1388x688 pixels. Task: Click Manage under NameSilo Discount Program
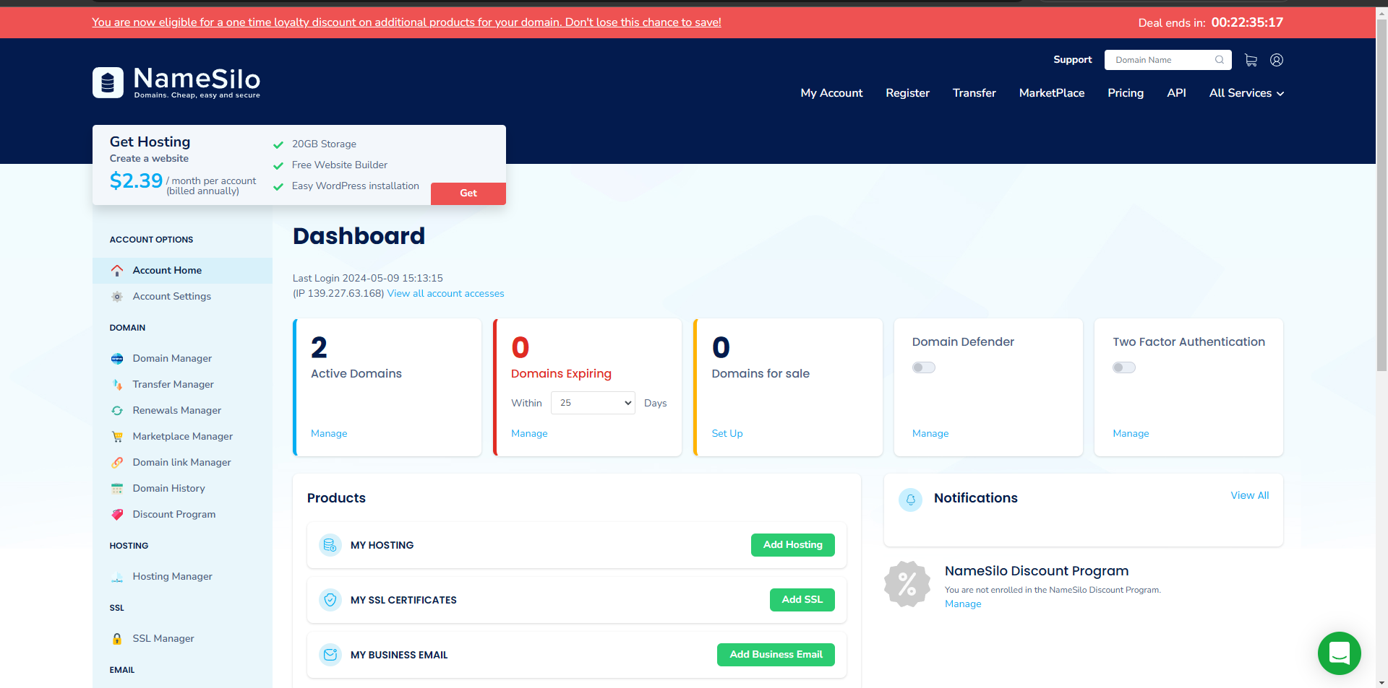[x=963, y=604]
